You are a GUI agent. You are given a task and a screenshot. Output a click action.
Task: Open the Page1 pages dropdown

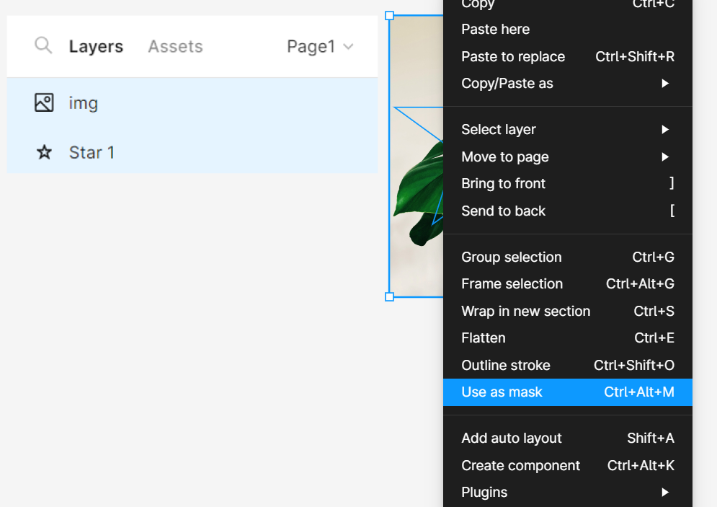coord(320,46)
